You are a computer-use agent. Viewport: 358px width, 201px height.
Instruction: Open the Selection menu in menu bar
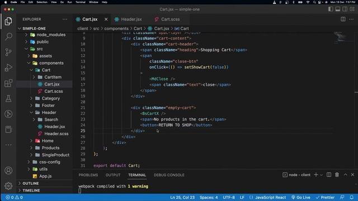pyautogui.click(x=42, y=2)
